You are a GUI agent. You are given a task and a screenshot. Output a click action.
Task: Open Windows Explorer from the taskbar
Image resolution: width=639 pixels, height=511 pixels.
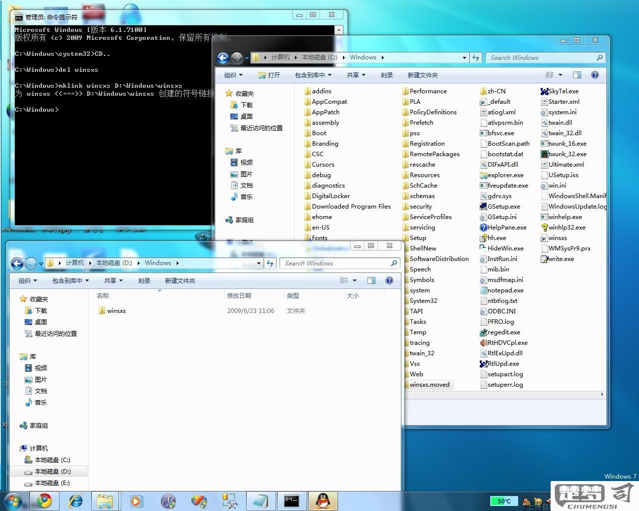tap(105, 501)
